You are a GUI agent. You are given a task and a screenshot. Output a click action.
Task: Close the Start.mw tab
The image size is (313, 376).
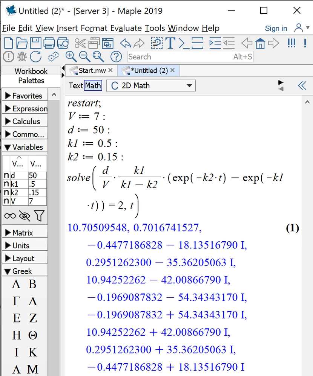[110, 70]
